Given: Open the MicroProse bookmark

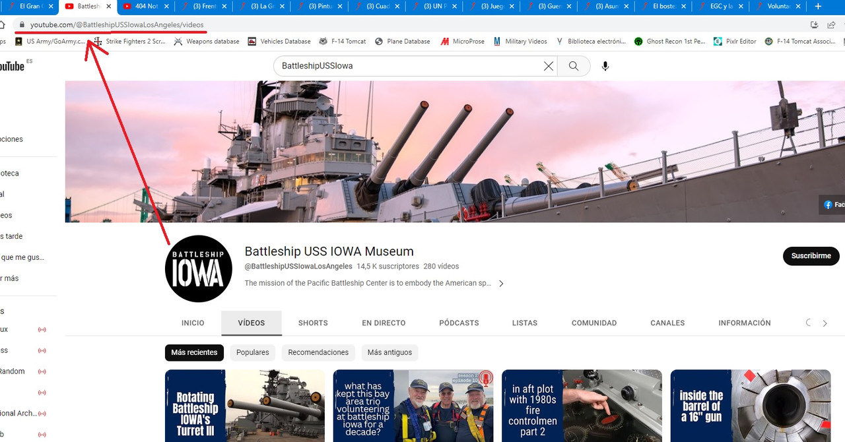Looking at the screenshot, I should 463,41.
